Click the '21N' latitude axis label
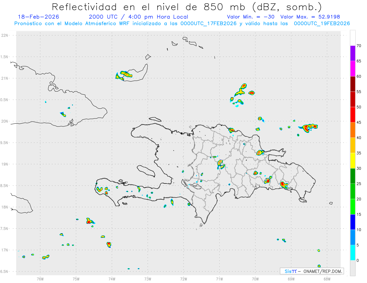 pyautogui.click(x=5, y=78)
